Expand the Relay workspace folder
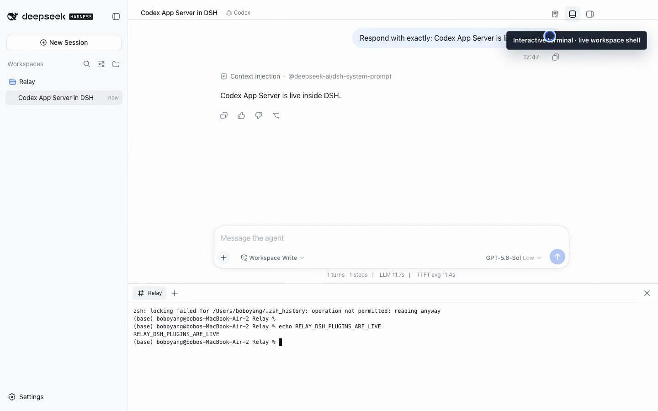Viewport: 658px width, 411px height. pos(64,82)
